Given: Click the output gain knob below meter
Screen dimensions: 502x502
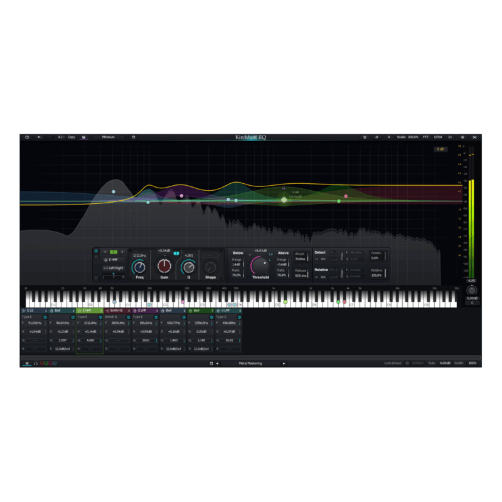Looking at the screenshot, I should point(472,291).
